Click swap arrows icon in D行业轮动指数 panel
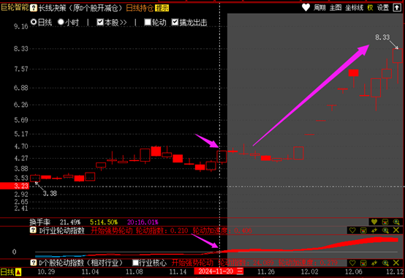The width and height of the screenshot is (405, 278). [x=374, y=230]
